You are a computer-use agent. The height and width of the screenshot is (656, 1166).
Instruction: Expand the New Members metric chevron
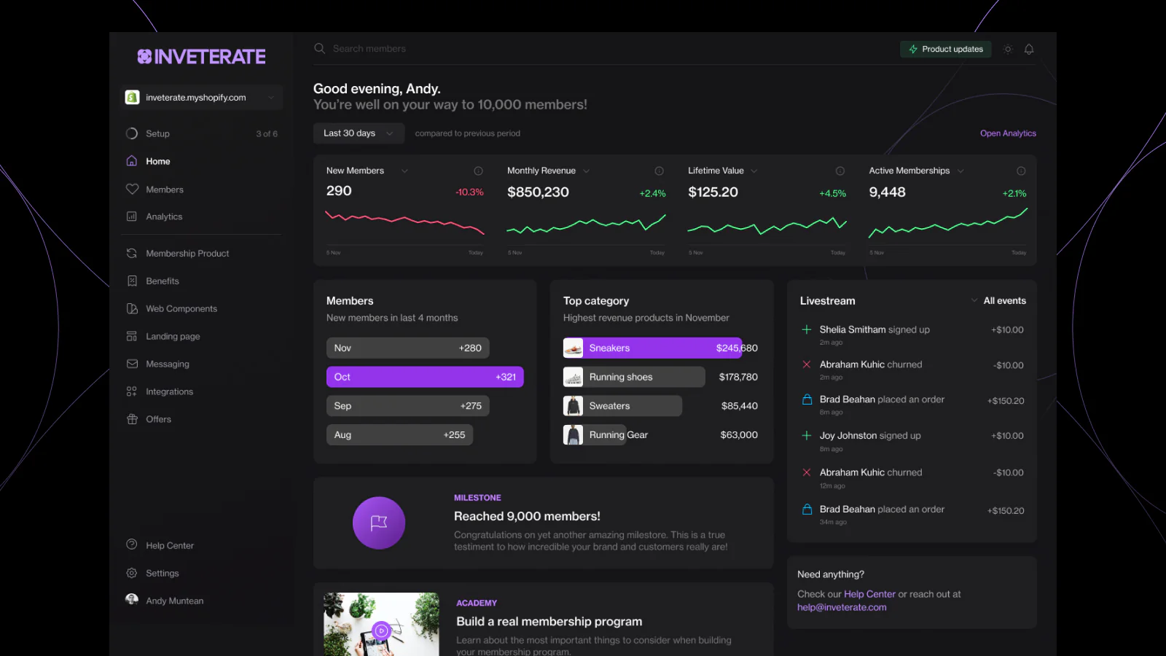404,171
